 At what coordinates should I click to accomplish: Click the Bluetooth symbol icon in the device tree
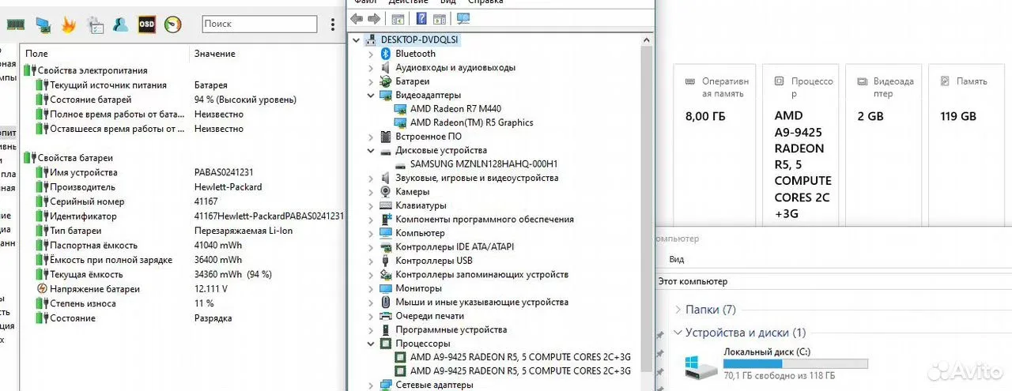(x=386, y=54)
